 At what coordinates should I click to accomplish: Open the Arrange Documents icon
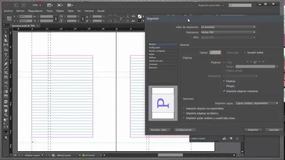point(70,5)
